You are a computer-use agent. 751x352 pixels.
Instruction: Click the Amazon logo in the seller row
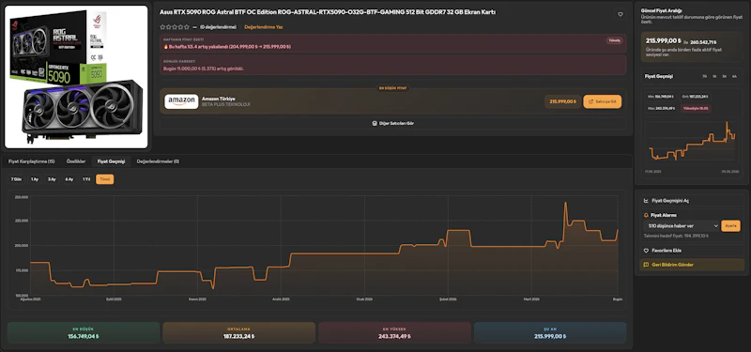181,101
